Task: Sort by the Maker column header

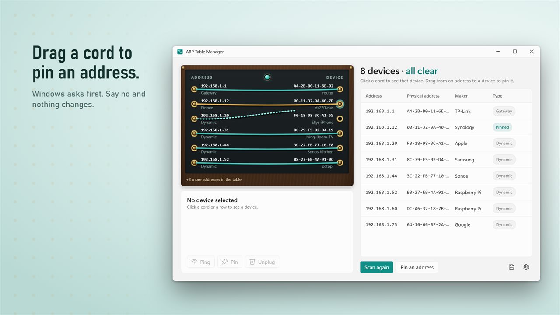Action: [461, 96]
